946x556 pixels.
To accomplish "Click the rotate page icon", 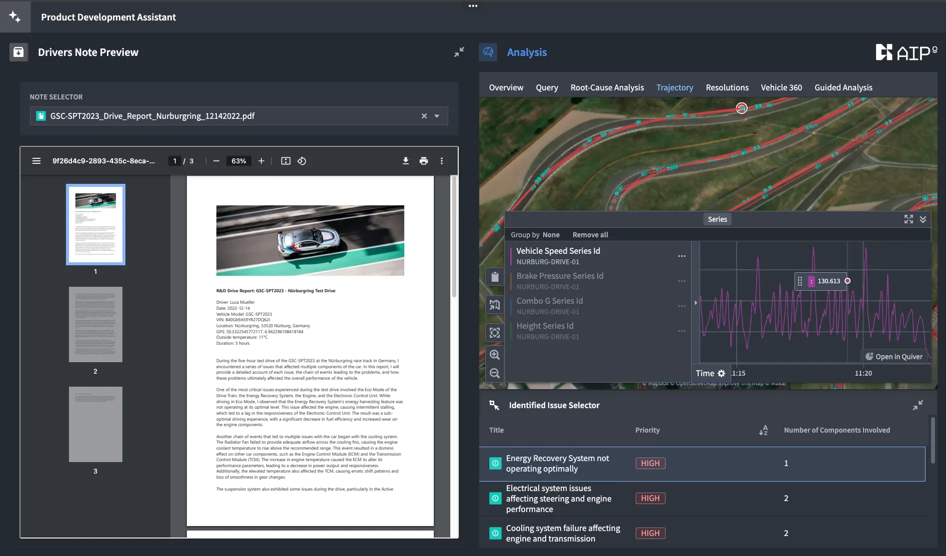I will (x=302, y=161).
